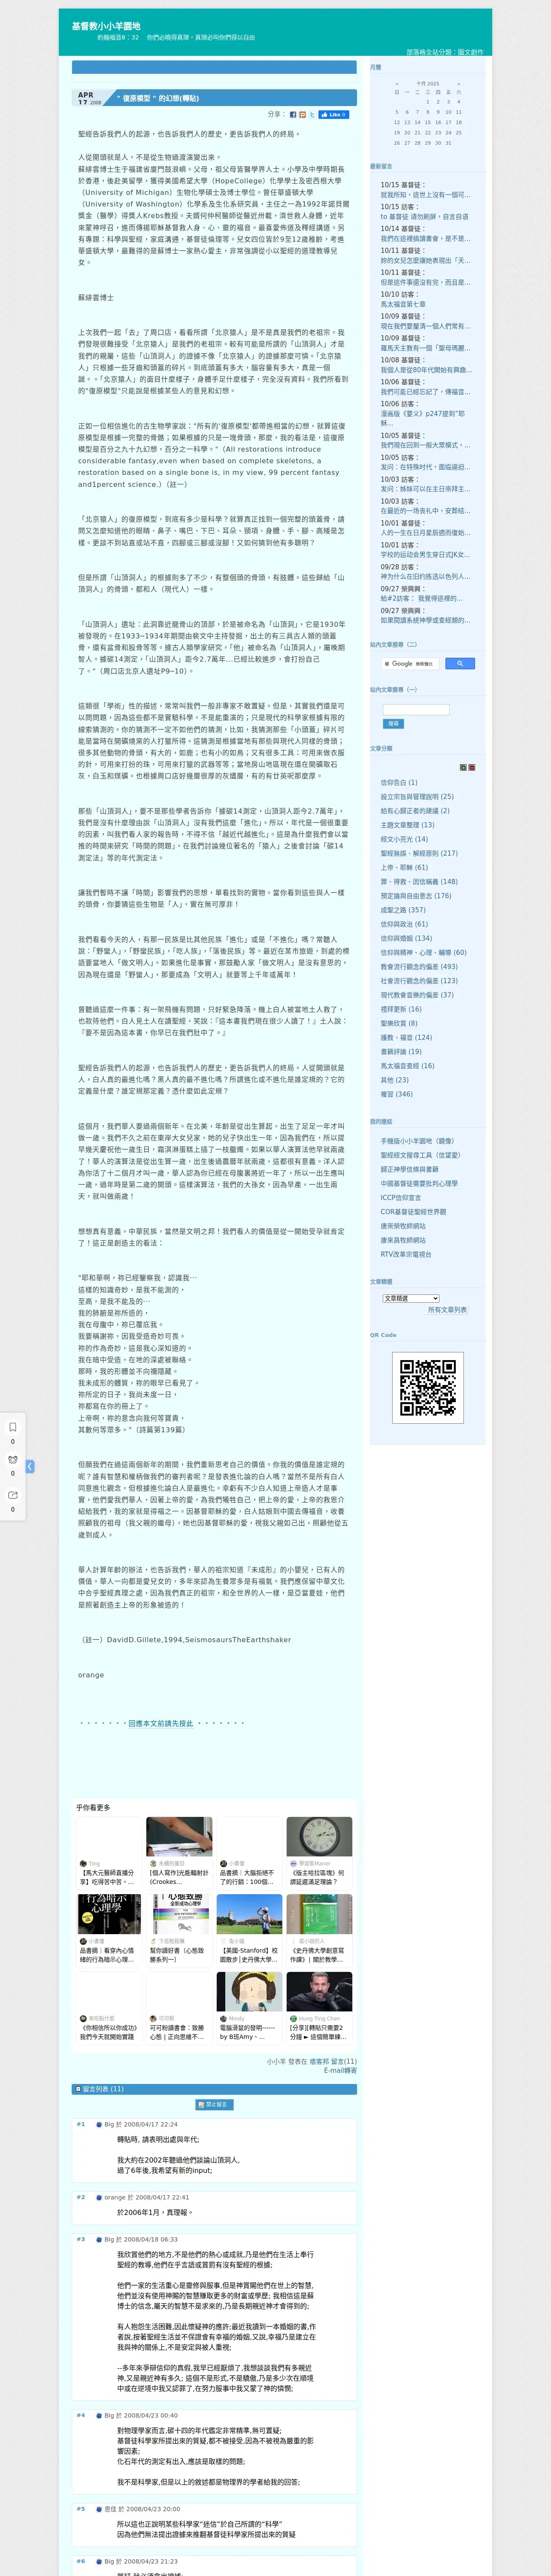Open comment permalink #1

coord(81,2124)
